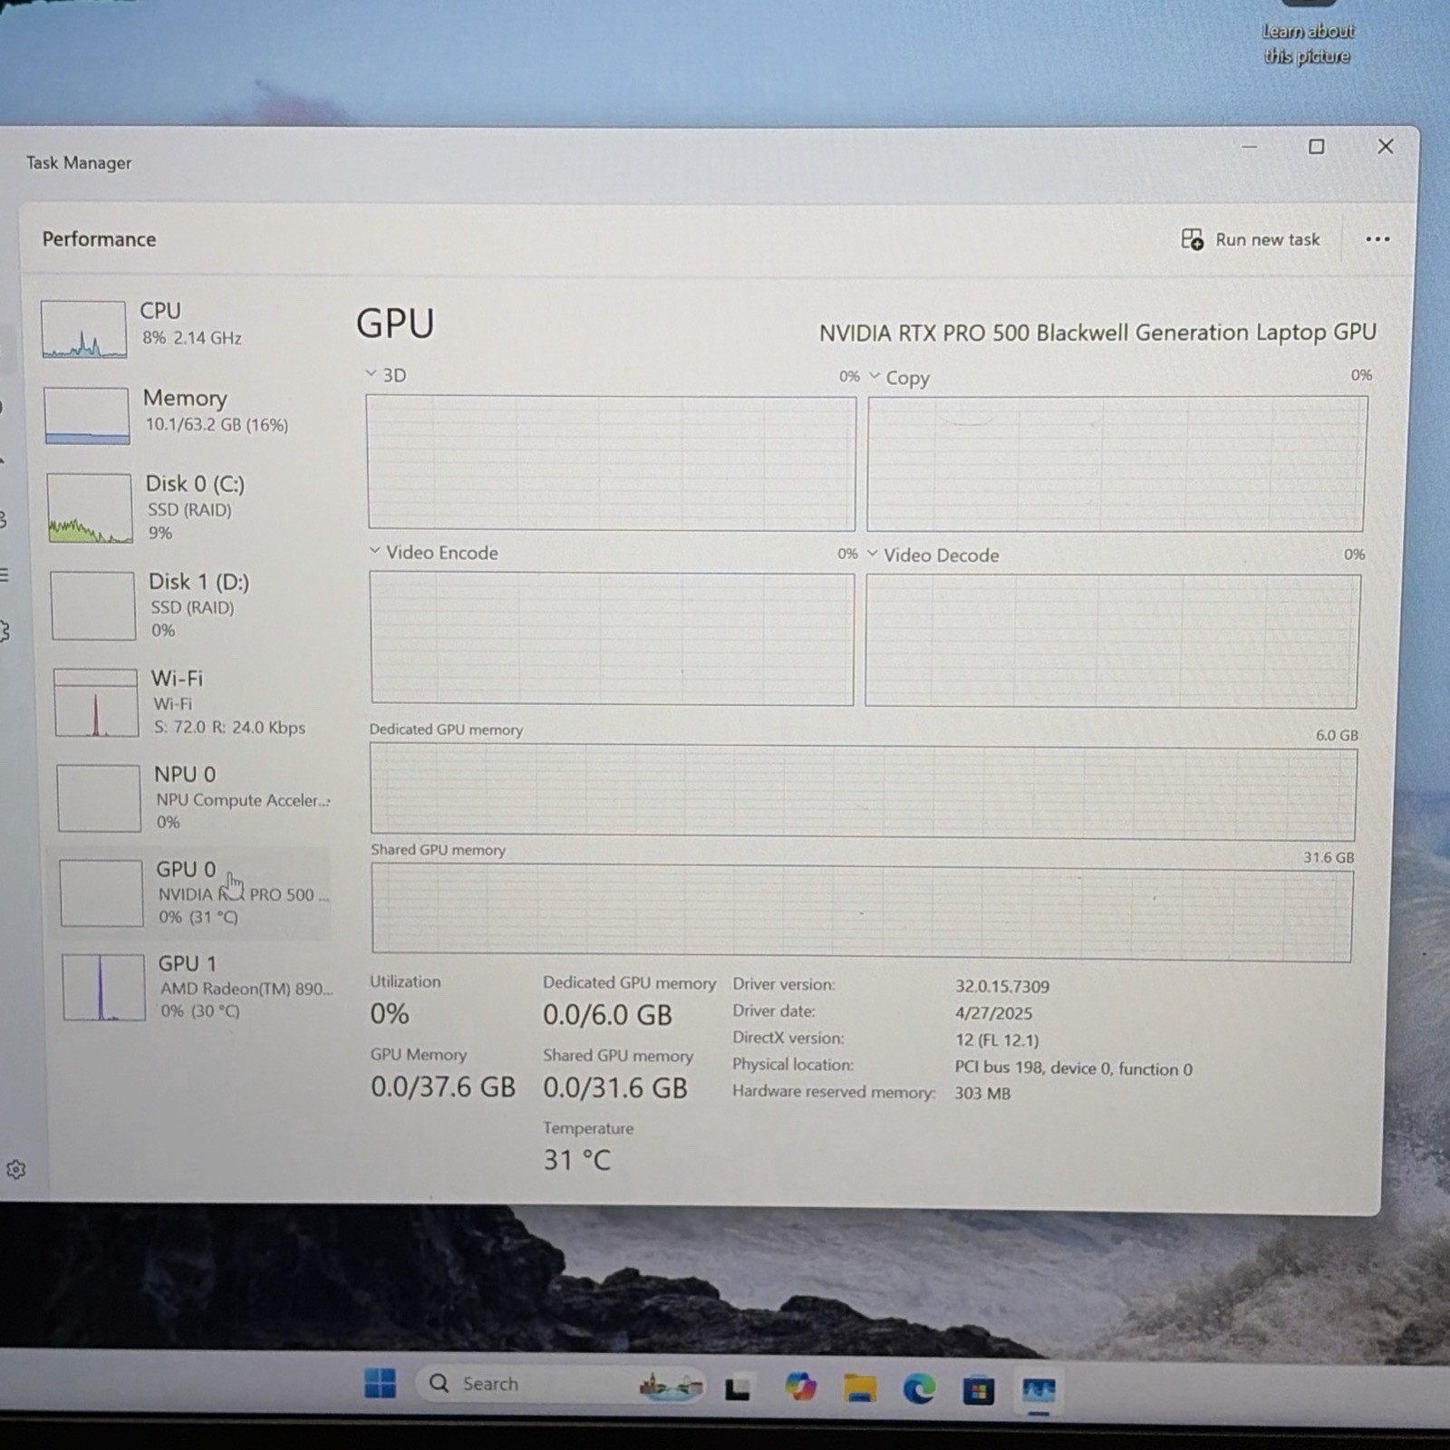Click the 31 °C temperature reading
1450x1450 pixels.
point(577,1160)
